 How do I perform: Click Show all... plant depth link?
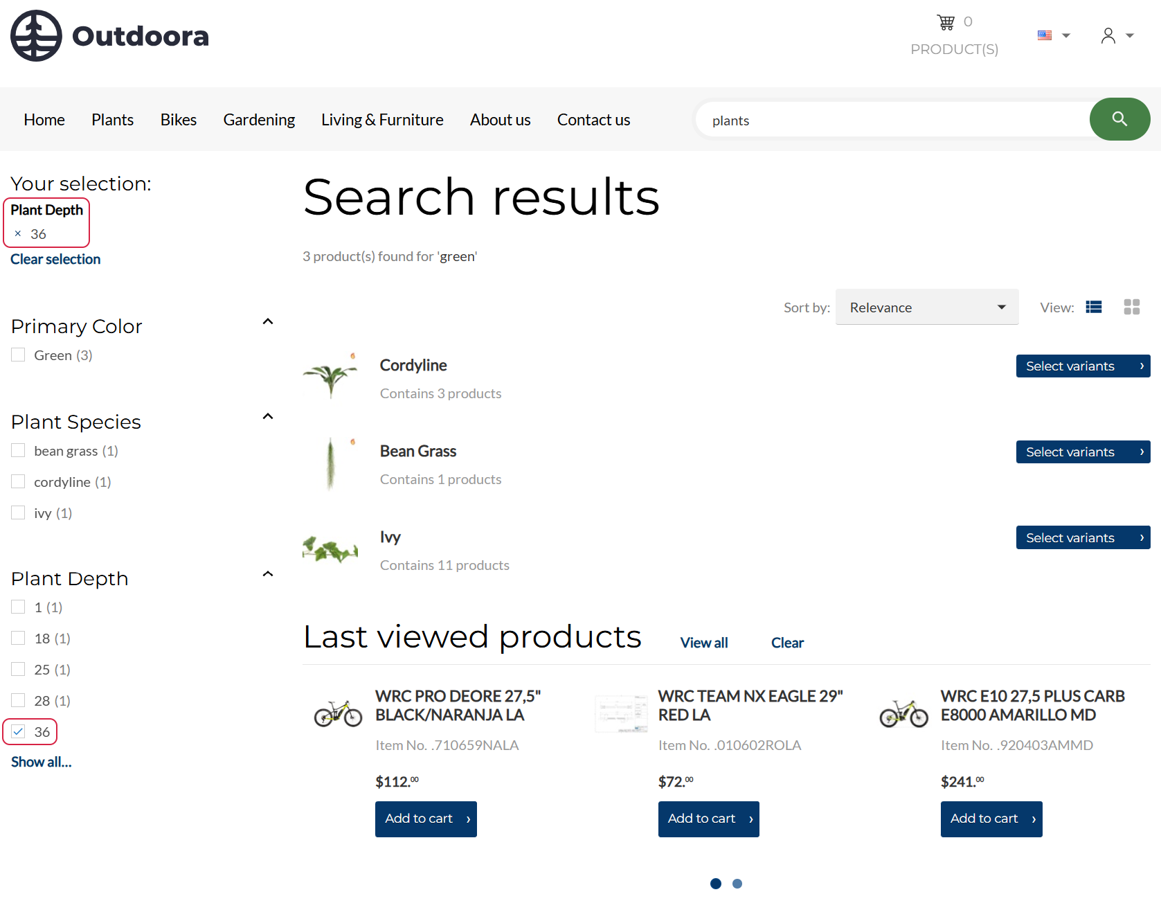pos(41,762)
